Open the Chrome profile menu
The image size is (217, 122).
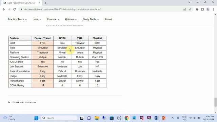[x=208, y=9]
